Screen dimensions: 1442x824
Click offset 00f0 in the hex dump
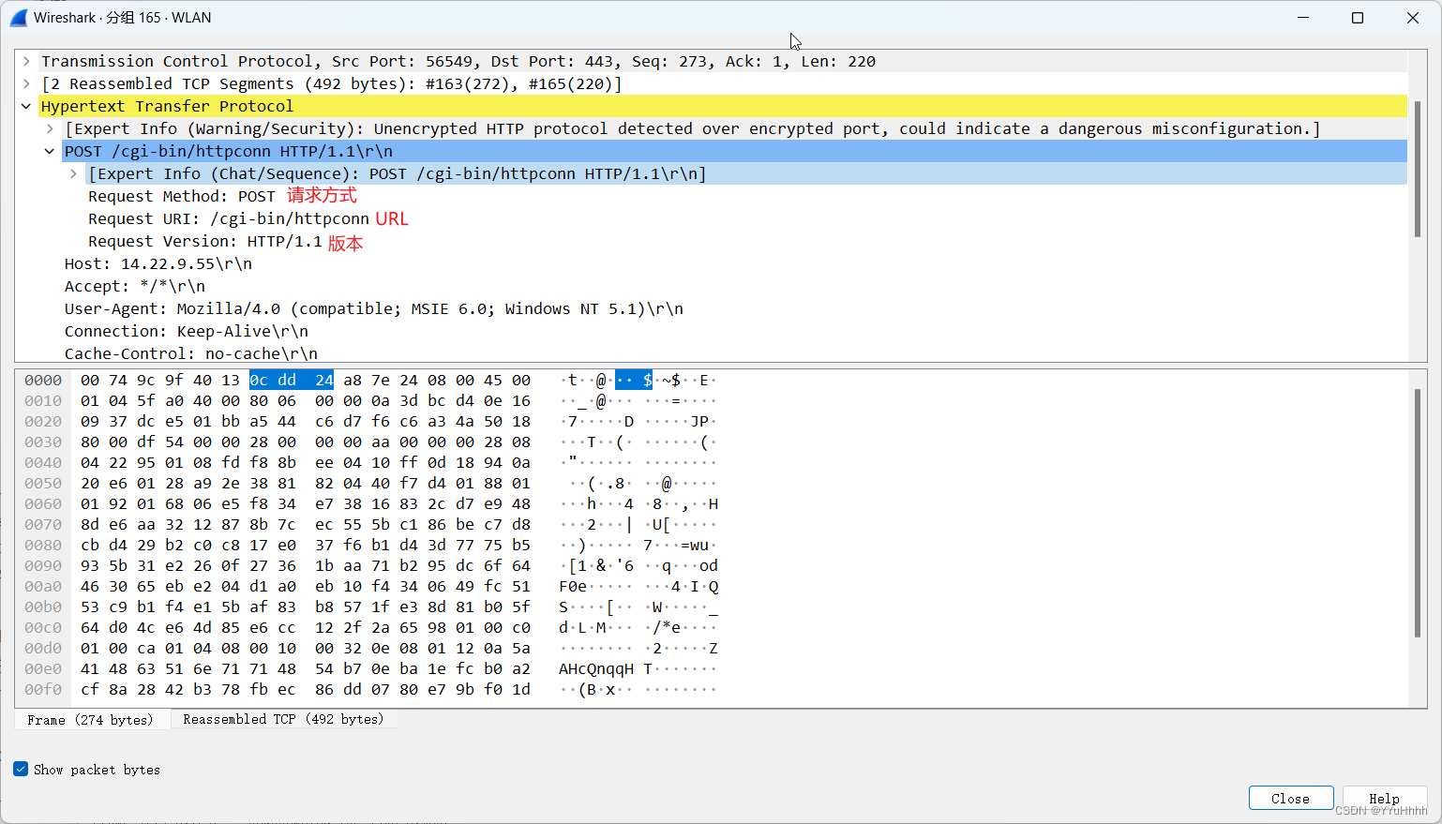tap(43, 689)
